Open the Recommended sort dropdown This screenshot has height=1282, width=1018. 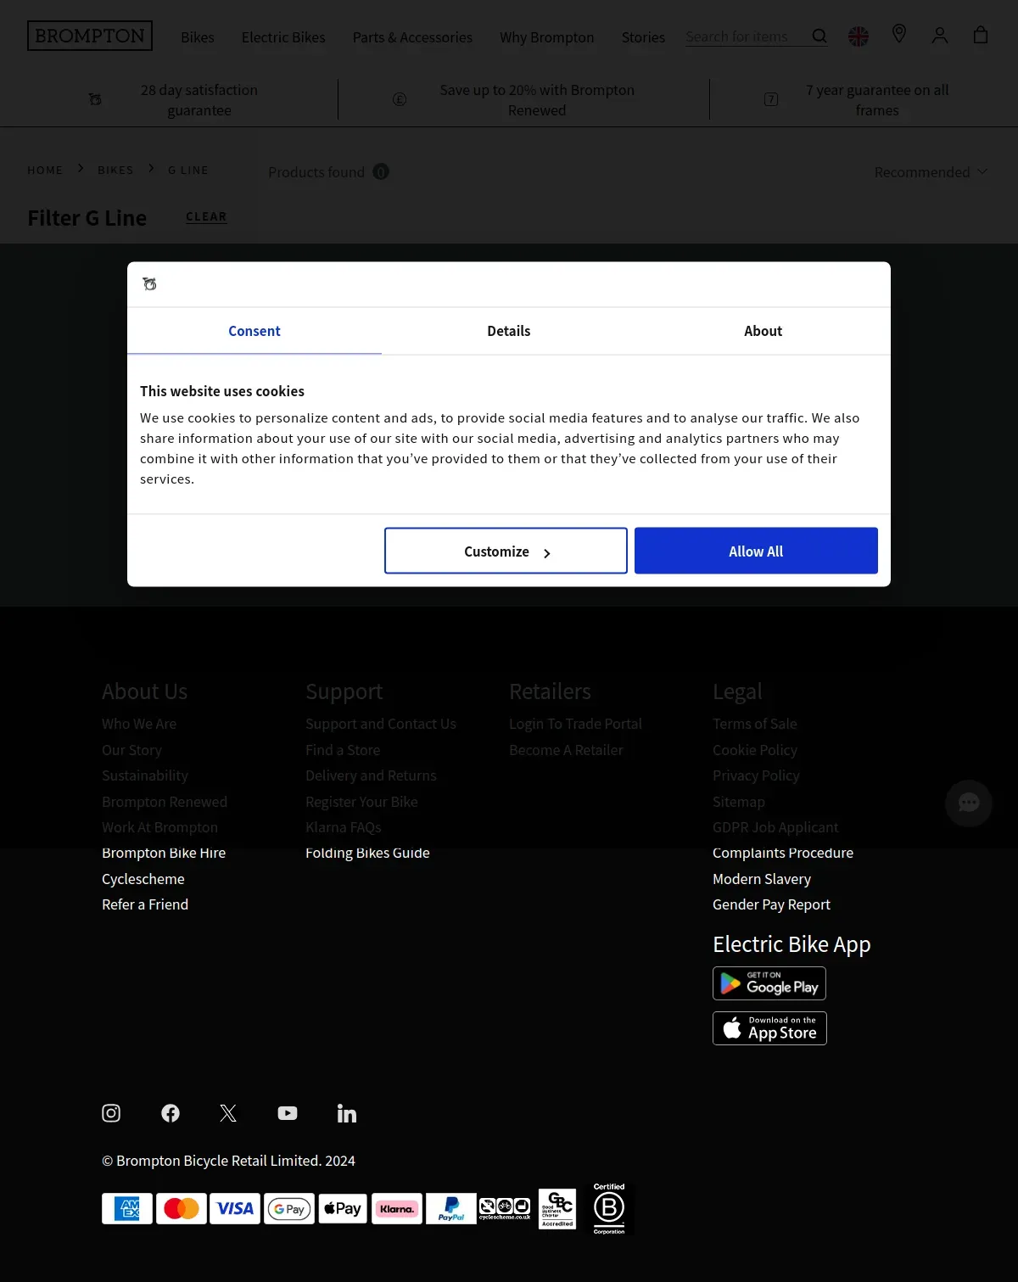pos(931,172)
